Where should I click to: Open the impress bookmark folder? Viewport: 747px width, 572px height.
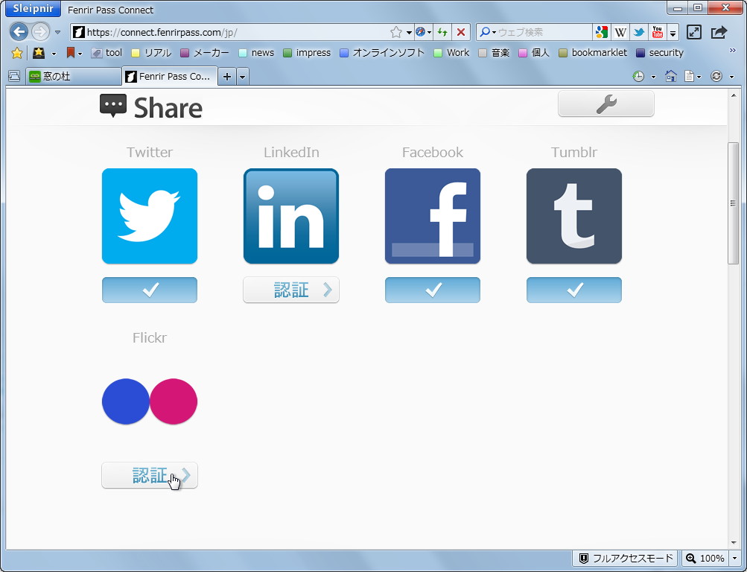point(307,53)
